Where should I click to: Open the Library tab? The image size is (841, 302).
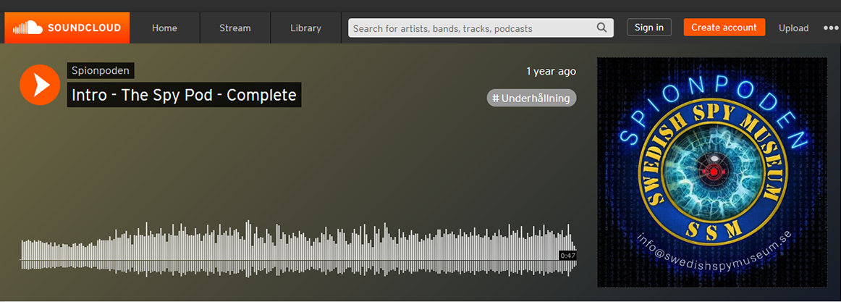coord(305,28)
